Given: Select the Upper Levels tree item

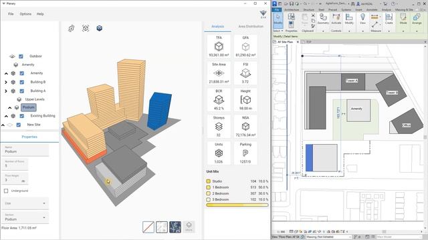Looking at the screenshot, I should (35, 99).
